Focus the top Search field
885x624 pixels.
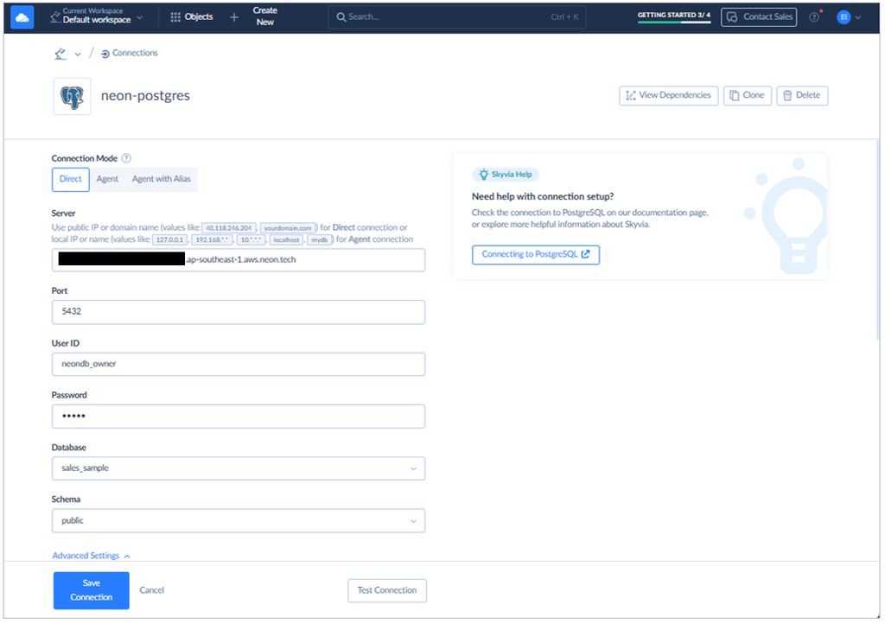[457, 17]
